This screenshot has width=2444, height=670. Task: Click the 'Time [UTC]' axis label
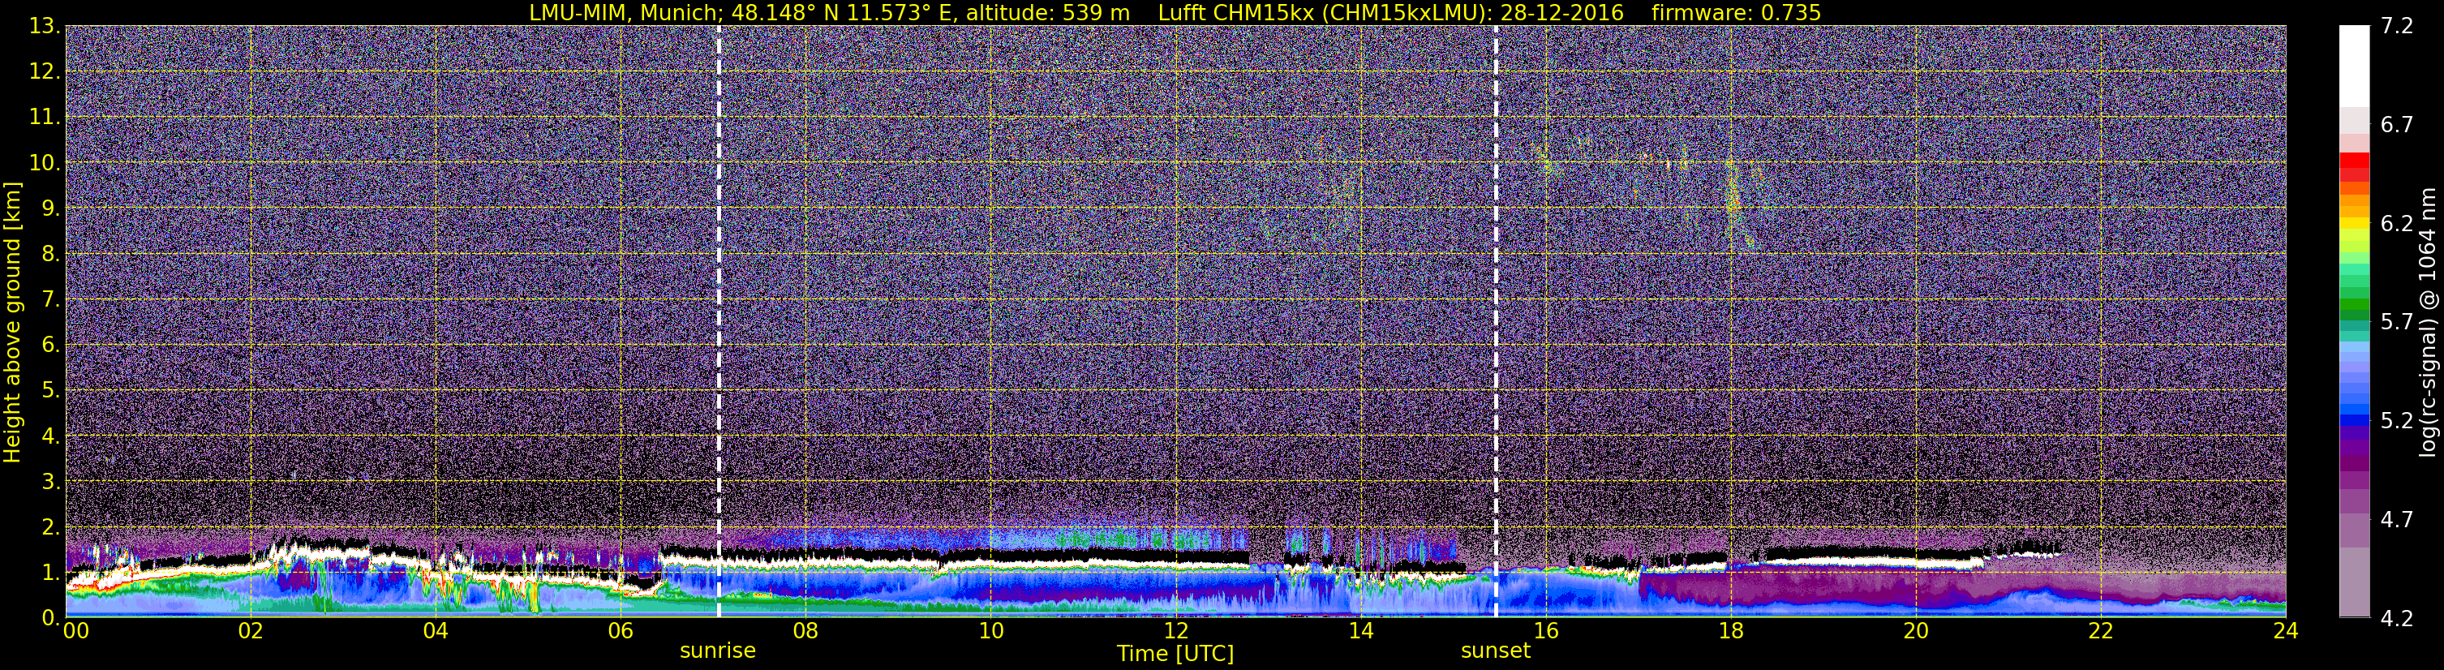(1175, 654)
